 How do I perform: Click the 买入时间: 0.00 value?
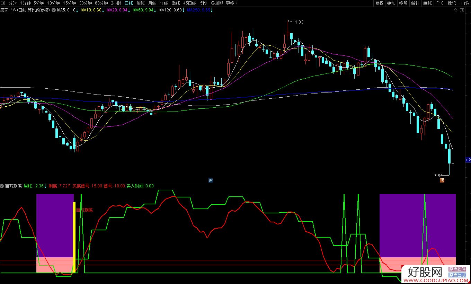tap(140, 186)
